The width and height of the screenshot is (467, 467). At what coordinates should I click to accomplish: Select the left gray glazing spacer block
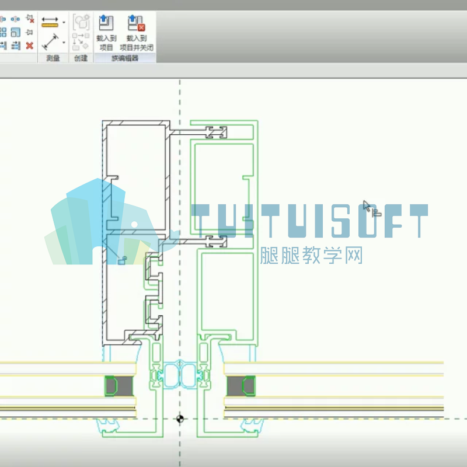coord(119,386)
